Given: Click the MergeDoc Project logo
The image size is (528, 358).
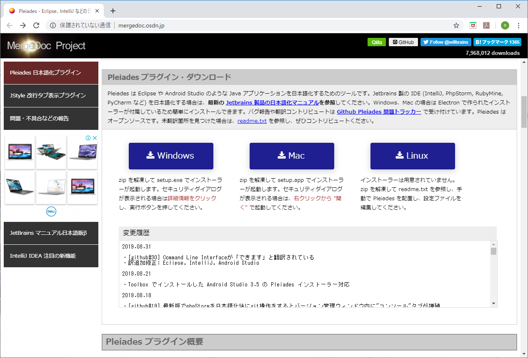Looking at the screenshot, I should 46,46.
